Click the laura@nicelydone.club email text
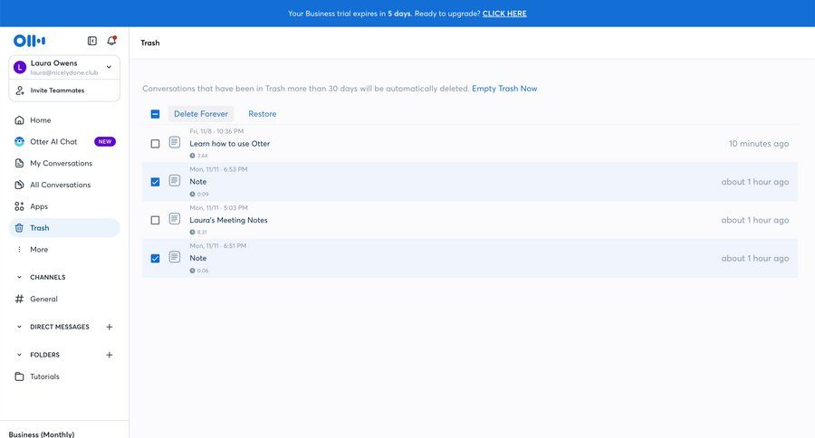The image size is (815, 438). click(x=64, y=72)
